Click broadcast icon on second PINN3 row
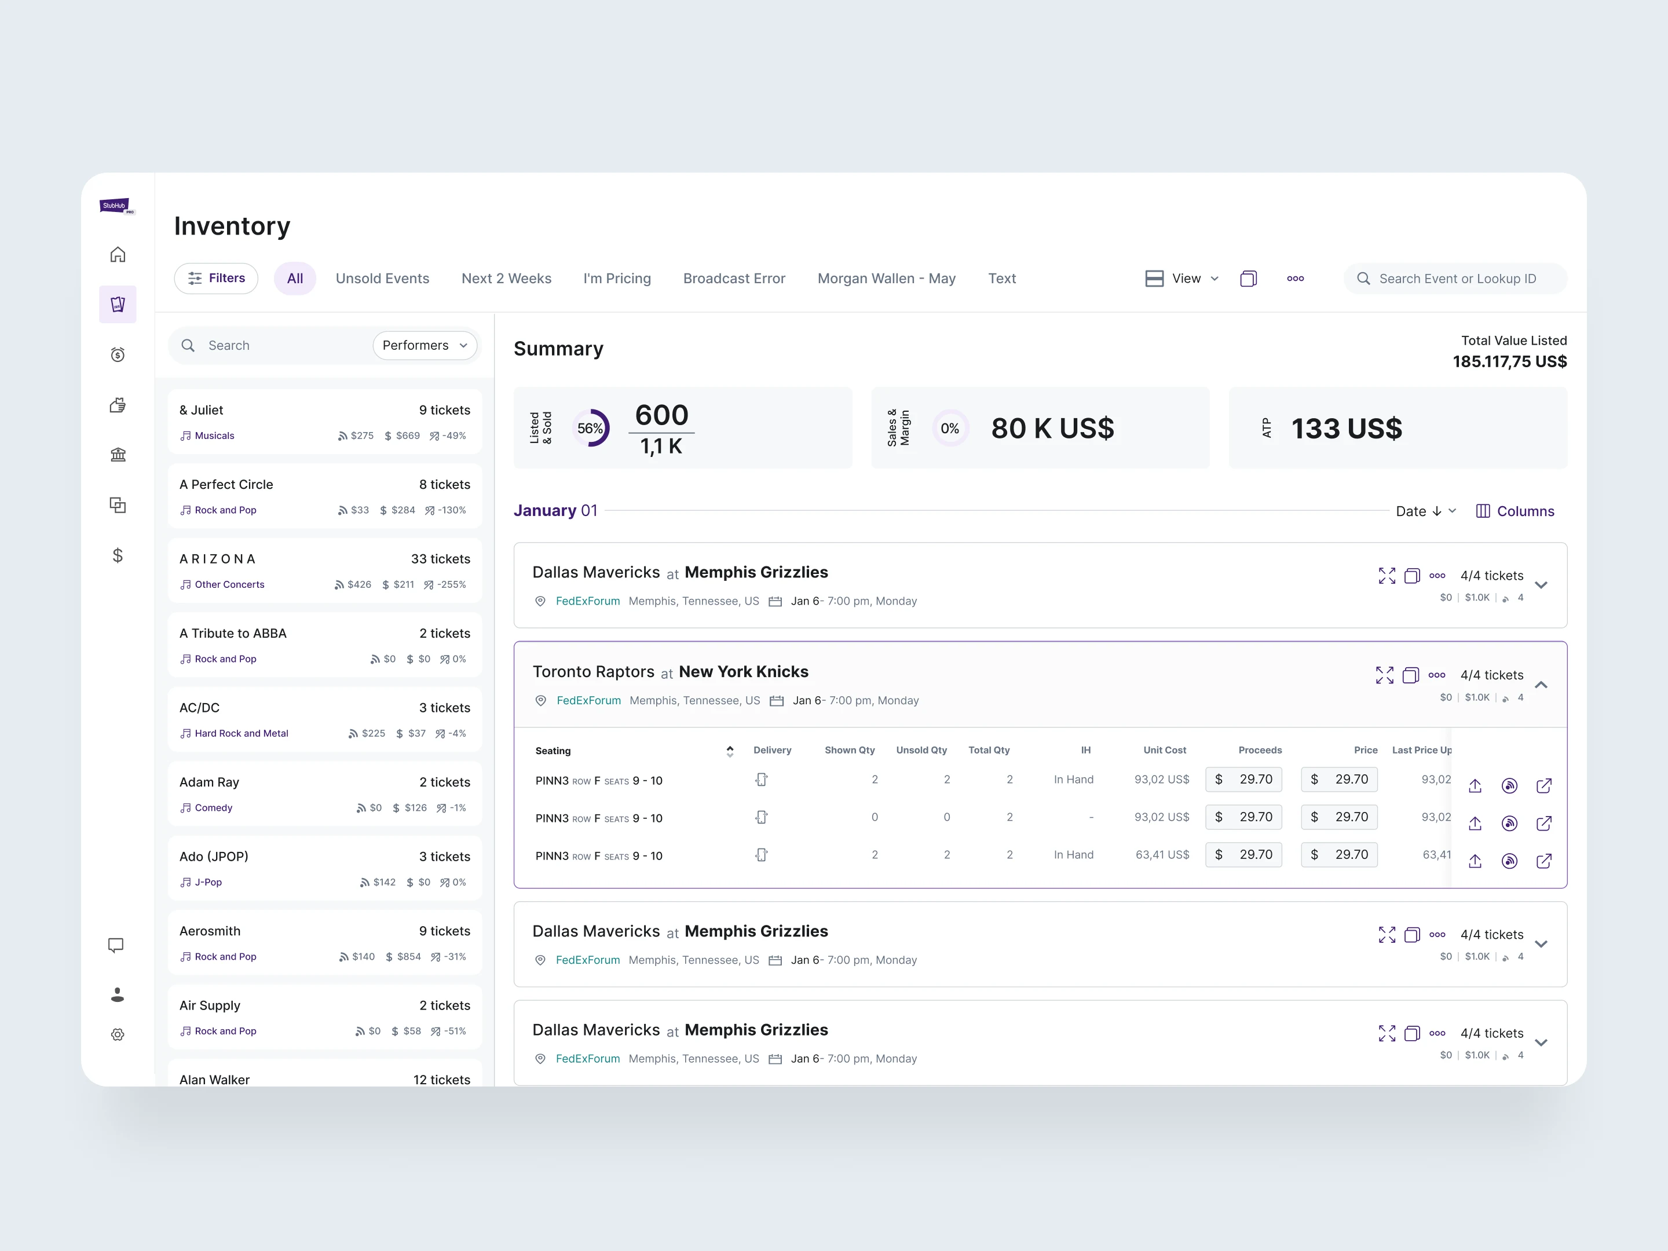The width and height of the screenshot is (1668, 1251). [x=1509, y=824]
